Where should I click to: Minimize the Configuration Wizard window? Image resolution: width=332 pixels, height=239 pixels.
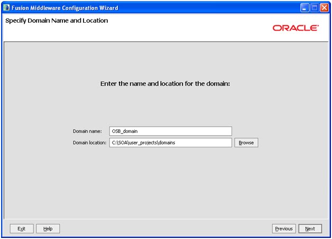pyautogui.click(x=305, y=8)
